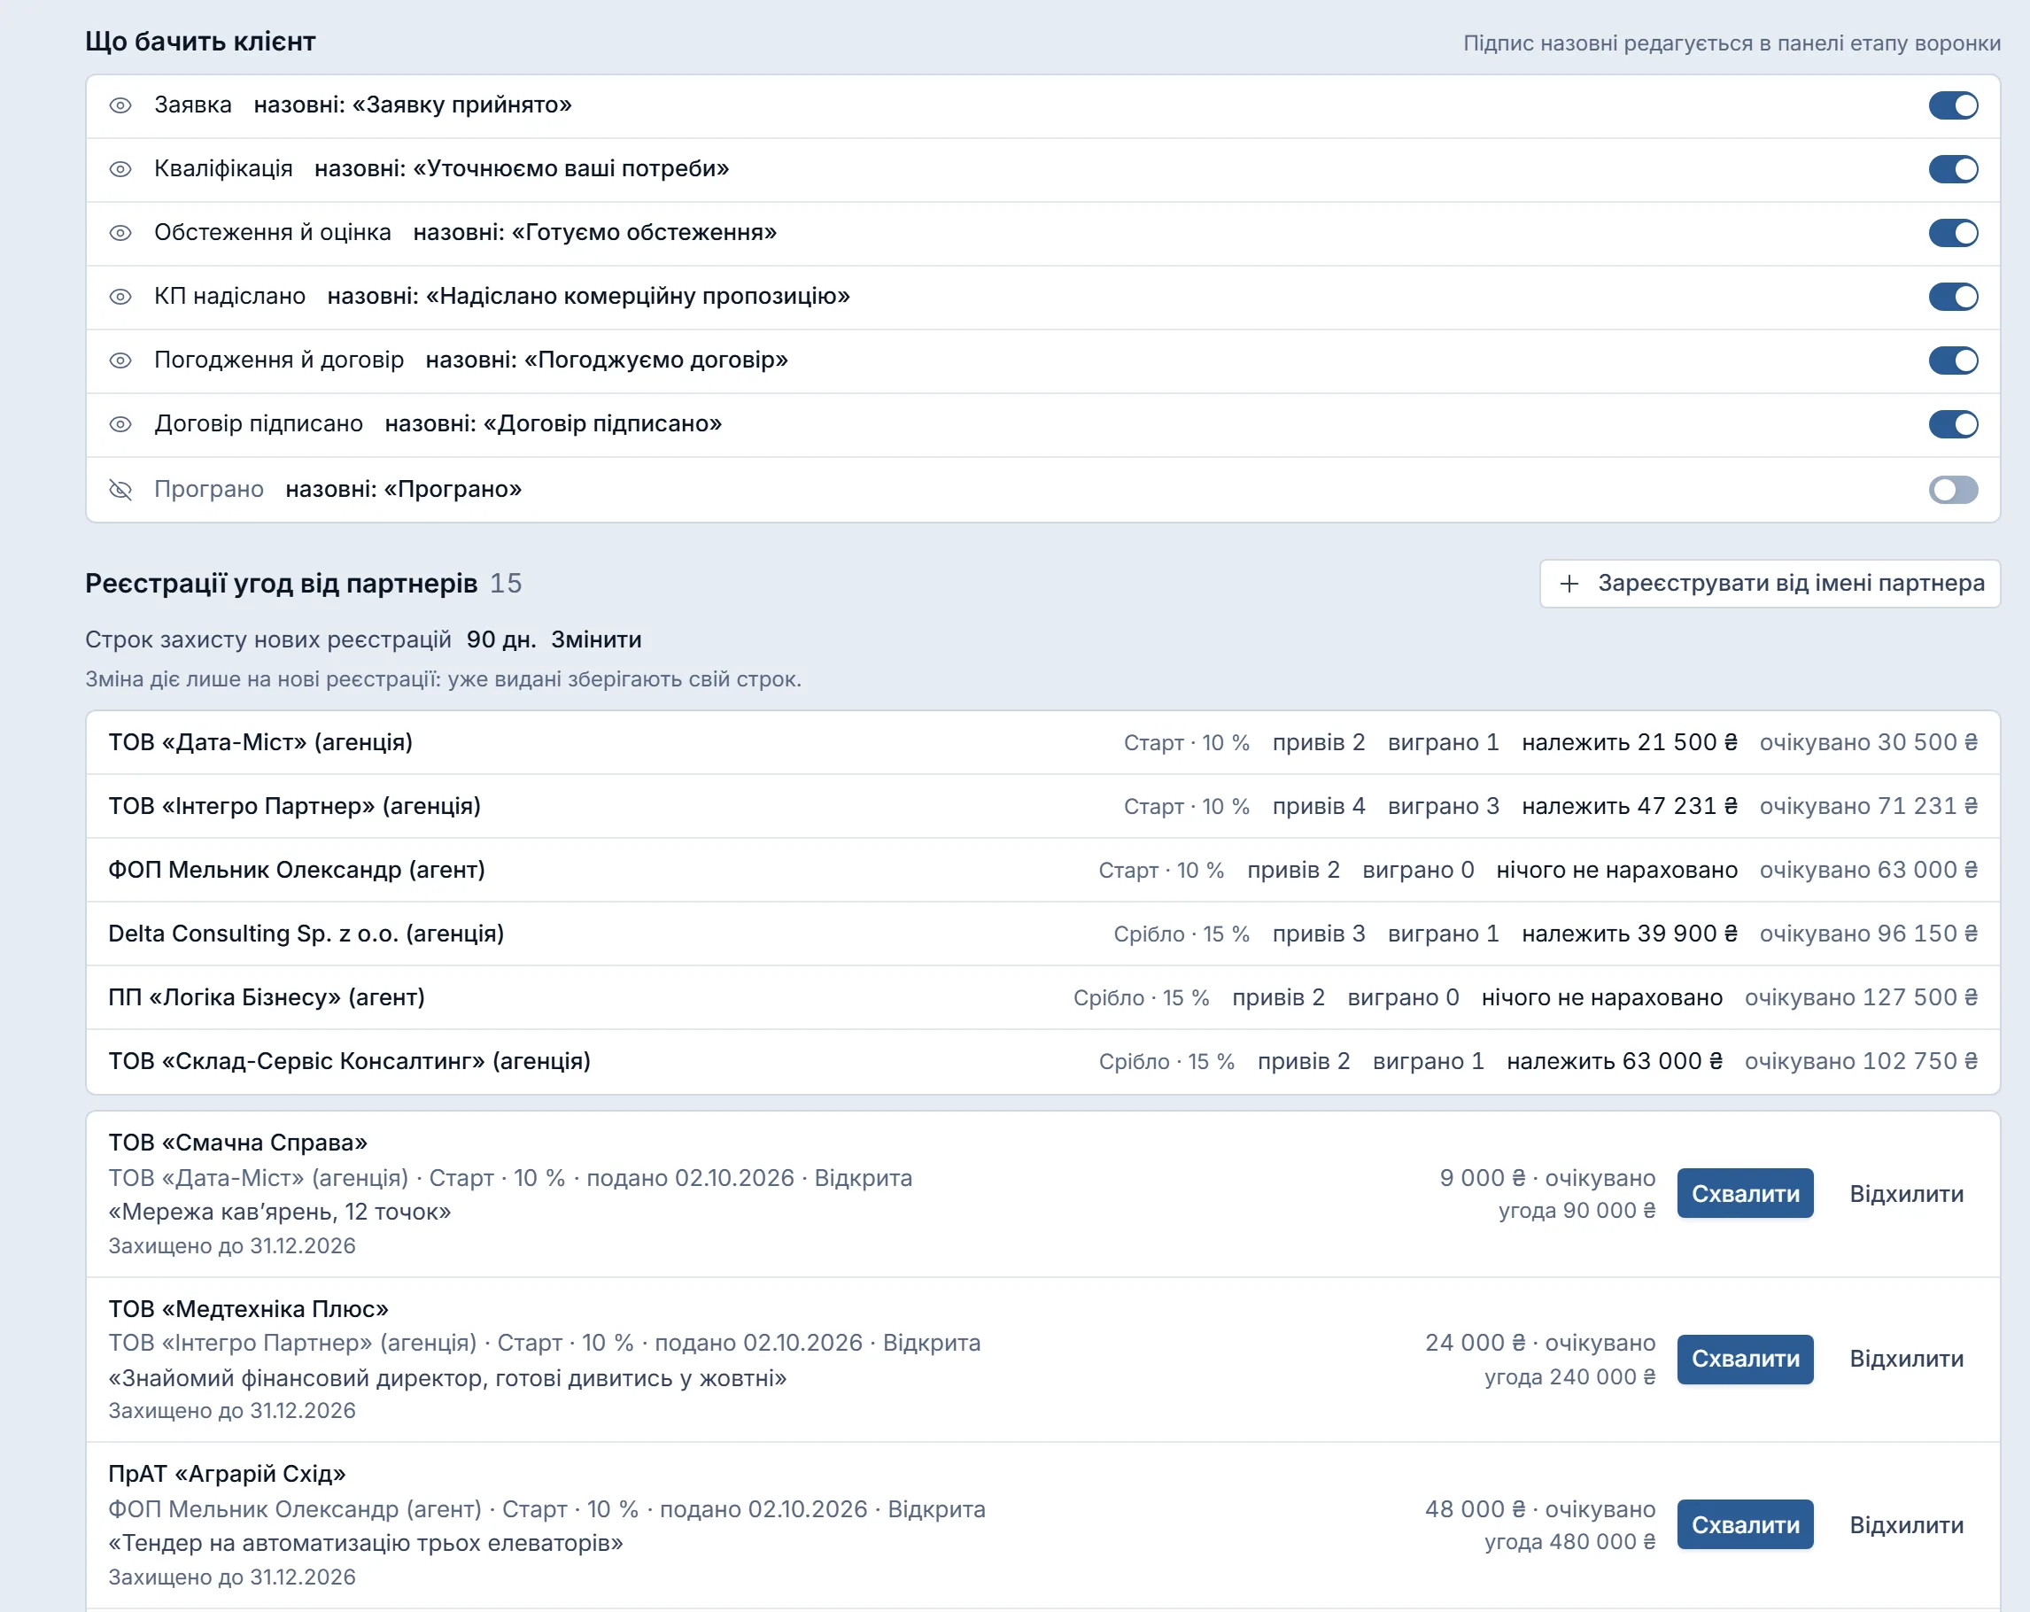Click label назовні: «Надіслано комерційну пропозицію»
The image size is (2030, 1612).
pos(588,297)
